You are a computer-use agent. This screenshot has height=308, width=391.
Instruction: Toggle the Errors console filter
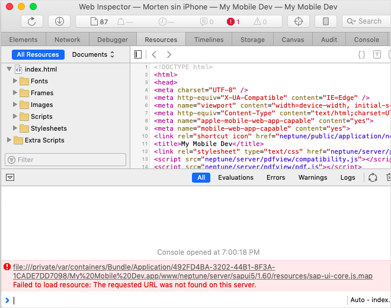tap(275, 177)
